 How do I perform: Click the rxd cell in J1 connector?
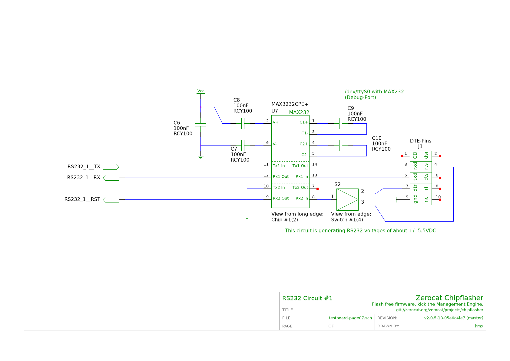415,167
